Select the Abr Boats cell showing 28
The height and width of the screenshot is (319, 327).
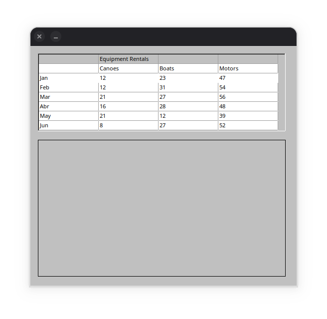point(188,106)
